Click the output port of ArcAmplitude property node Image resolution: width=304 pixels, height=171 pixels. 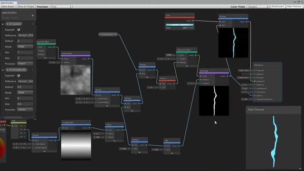click(115, 35)
